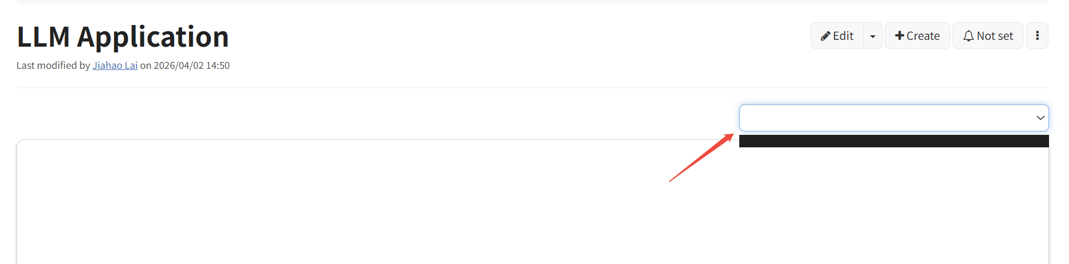This screenshot has width=1069, height=264.
Task: Click the chevron arrow of the select box
Action: point(1040,118)
